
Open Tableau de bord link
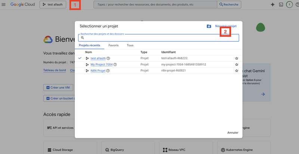[55, 70]
